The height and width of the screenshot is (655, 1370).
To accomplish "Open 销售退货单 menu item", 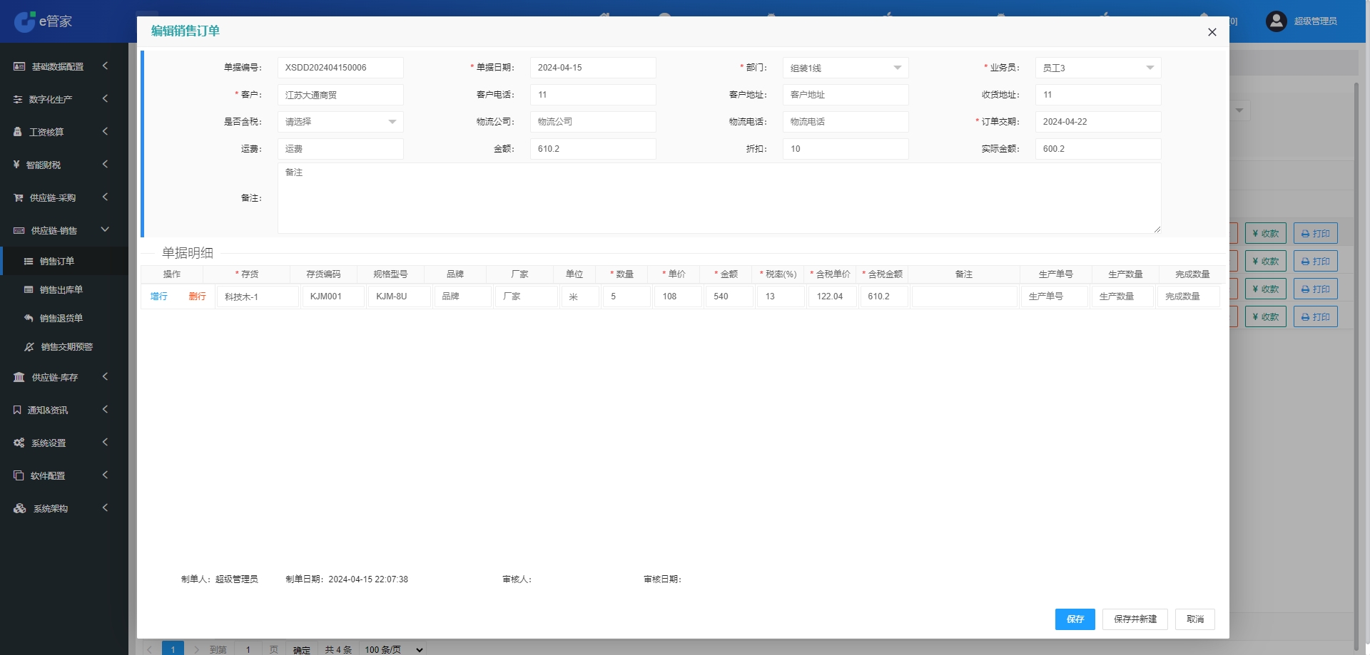I will point(64,319).
